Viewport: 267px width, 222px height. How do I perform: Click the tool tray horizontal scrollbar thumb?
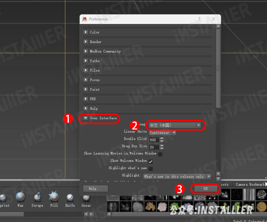point(12,214)
